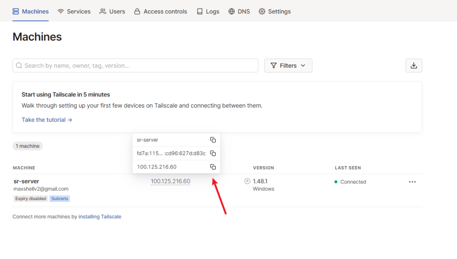Click the truncated fd7a:115 address text
This screenshot has height=259, width=457.
(x=171, y=153)
